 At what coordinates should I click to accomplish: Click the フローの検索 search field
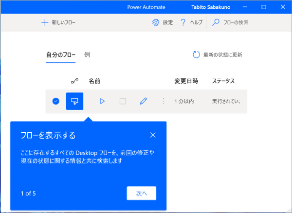pyautogui.click(x=230, y=23)
